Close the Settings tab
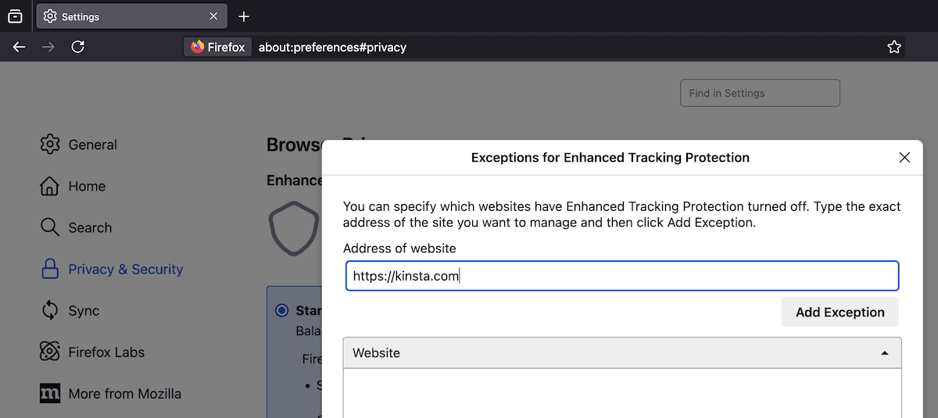This screenshot has width=938, height=418. click(x=213, y=16)
